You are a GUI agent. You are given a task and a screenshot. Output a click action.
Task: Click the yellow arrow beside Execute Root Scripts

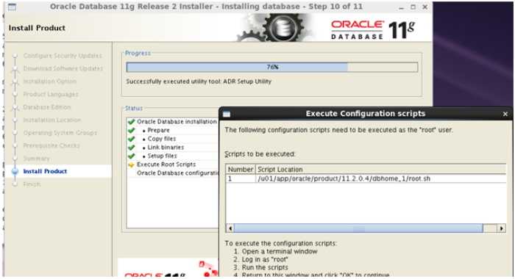click(x=132, y=164)
